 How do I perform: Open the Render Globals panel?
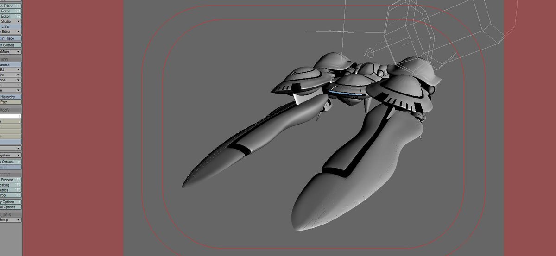click(x=10, y=45)
